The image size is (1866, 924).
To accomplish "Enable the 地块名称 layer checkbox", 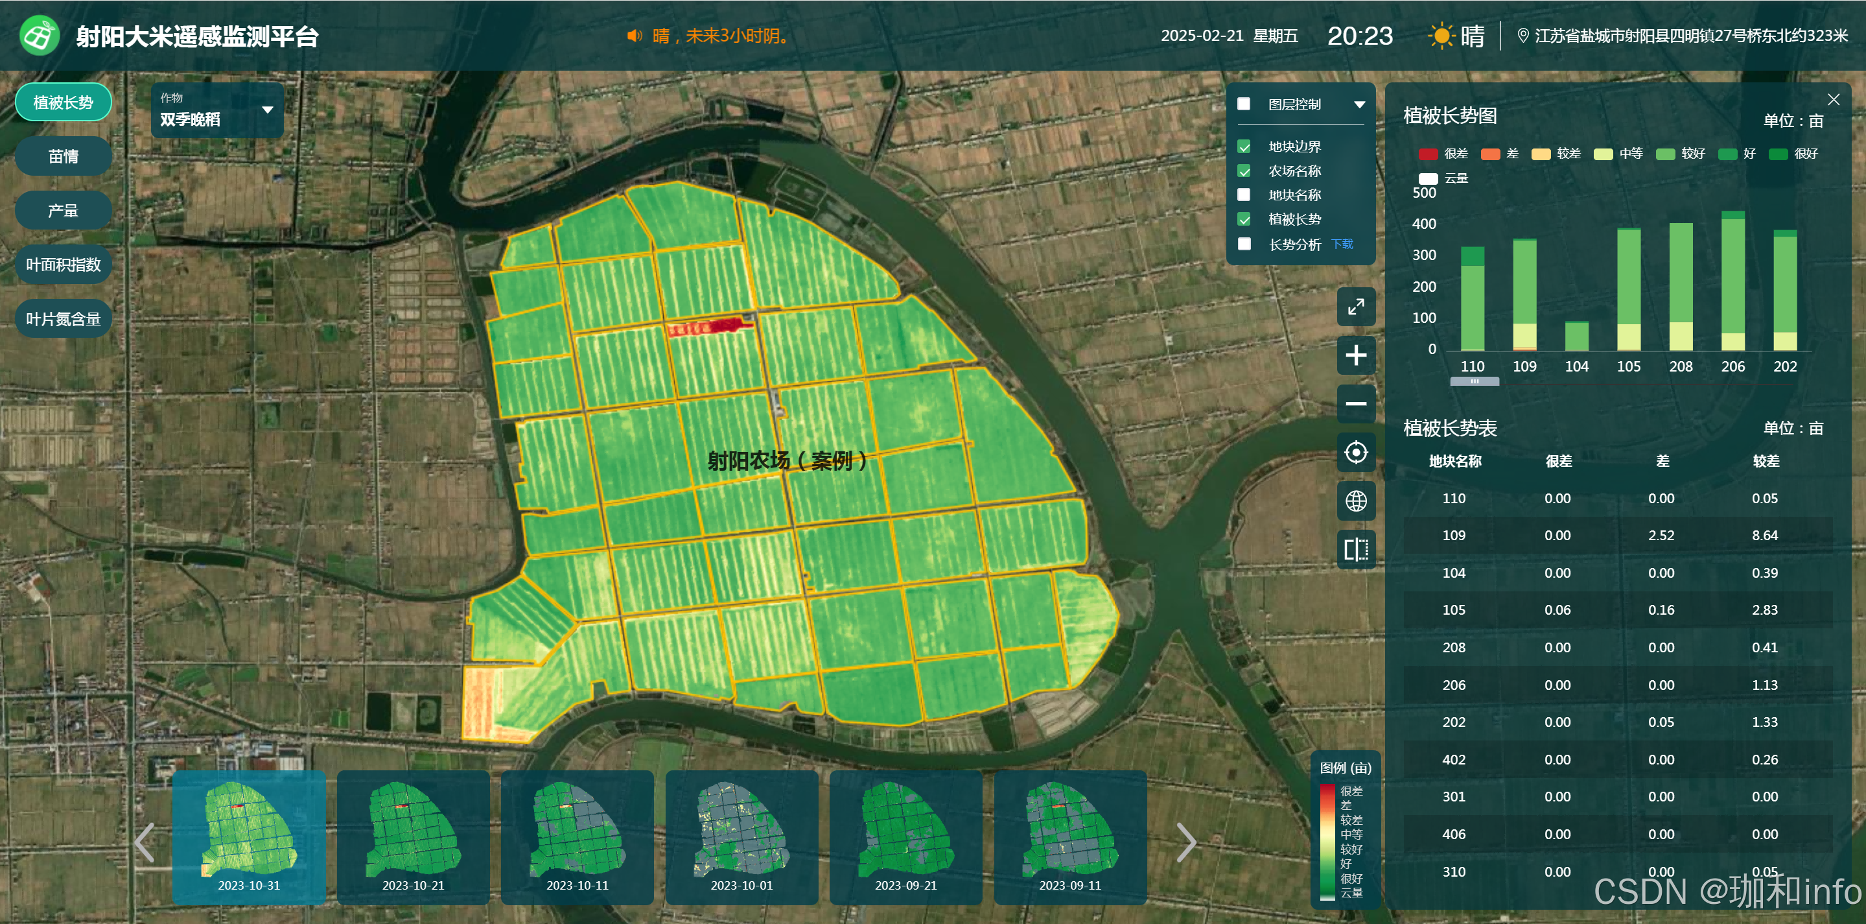I will (1244, 195).
